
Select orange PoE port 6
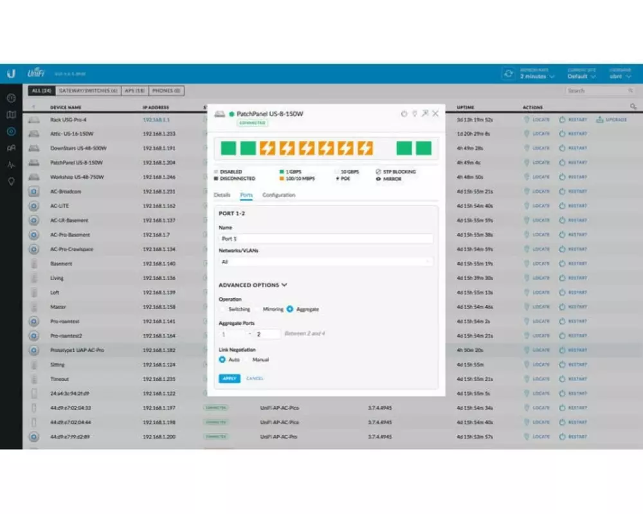[x=326, y=148]
